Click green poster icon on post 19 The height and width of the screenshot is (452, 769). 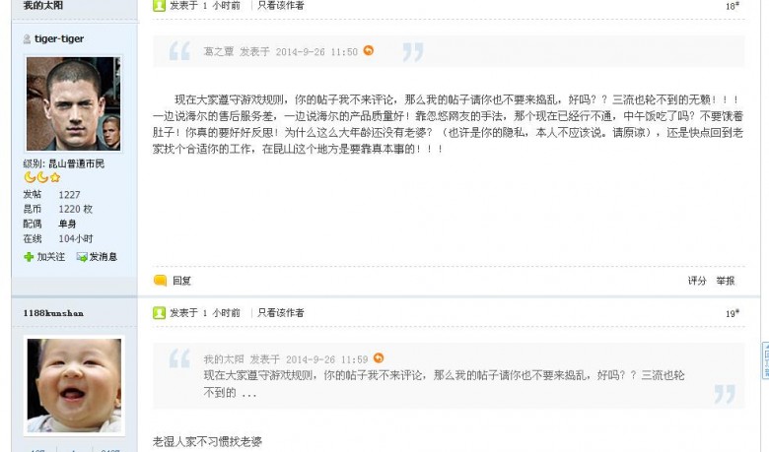tap(159, 312)
